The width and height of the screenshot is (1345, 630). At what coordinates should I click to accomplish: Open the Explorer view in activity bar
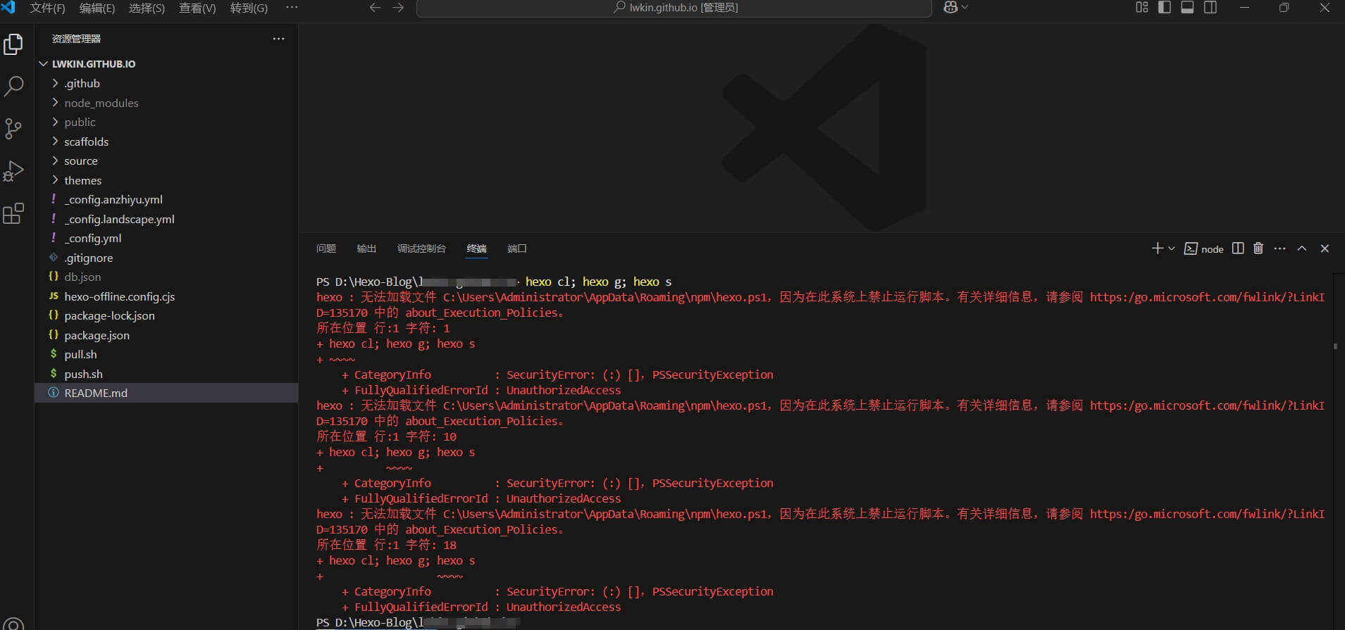[13, 44]
